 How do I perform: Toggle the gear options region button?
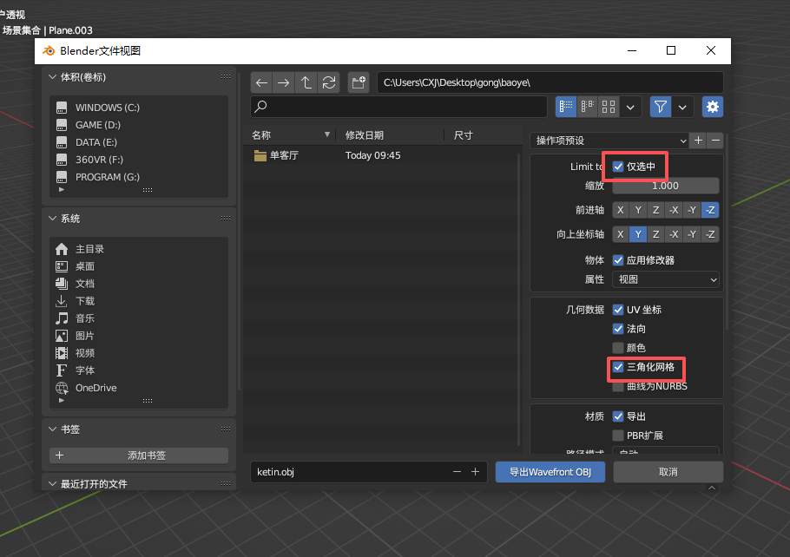713,107
